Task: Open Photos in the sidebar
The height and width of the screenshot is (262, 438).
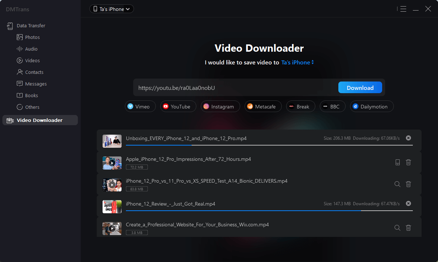Action: pyautogui.click(x=32, y=37)
